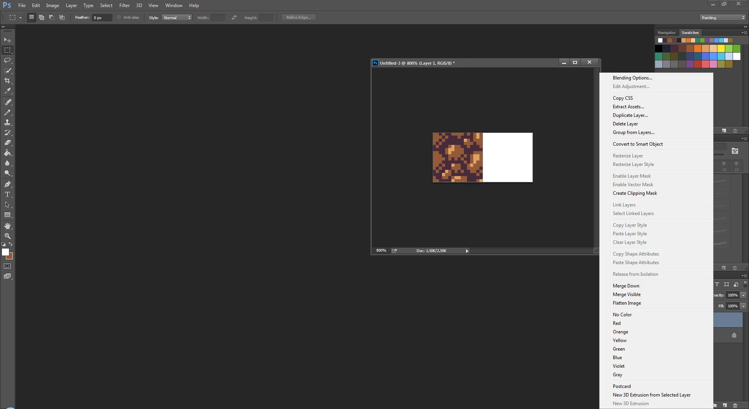The height and width of the screenshot is (409, 749).
Task: Delete layer with Layers panel trash icon
Action: coord(735,405)
